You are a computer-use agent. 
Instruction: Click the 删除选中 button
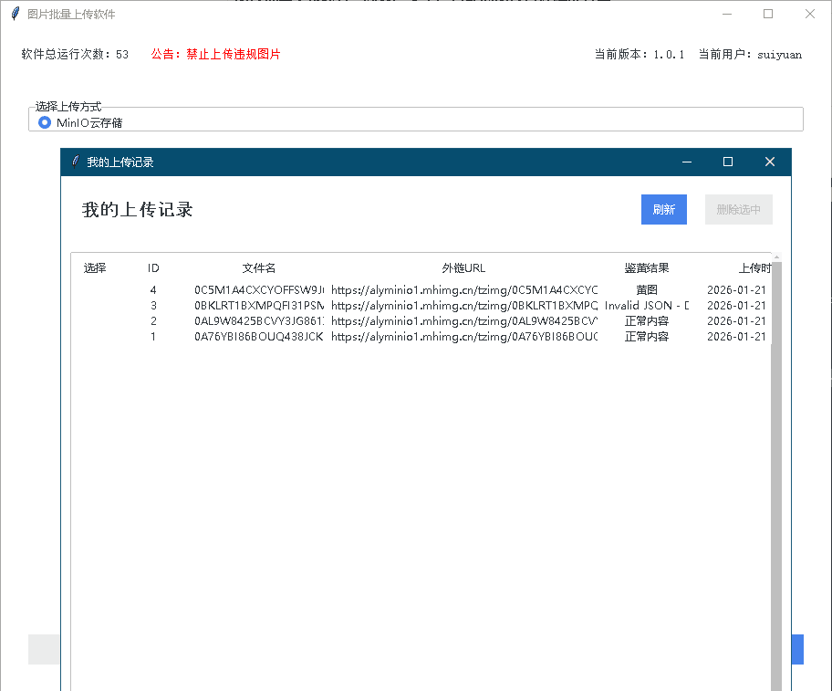738,209
